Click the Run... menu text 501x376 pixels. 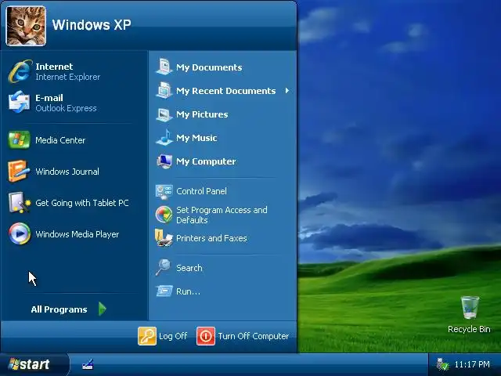(x=188, y=291)
